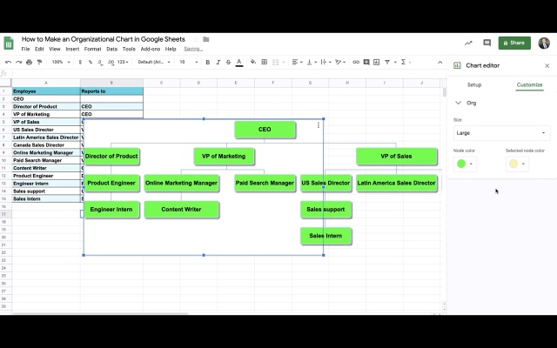Click the merge cells icon

276,62
